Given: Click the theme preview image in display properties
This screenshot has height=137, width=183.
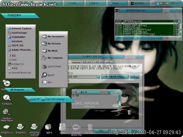Looking at the screenshot, I should click(x=102, y=101).
